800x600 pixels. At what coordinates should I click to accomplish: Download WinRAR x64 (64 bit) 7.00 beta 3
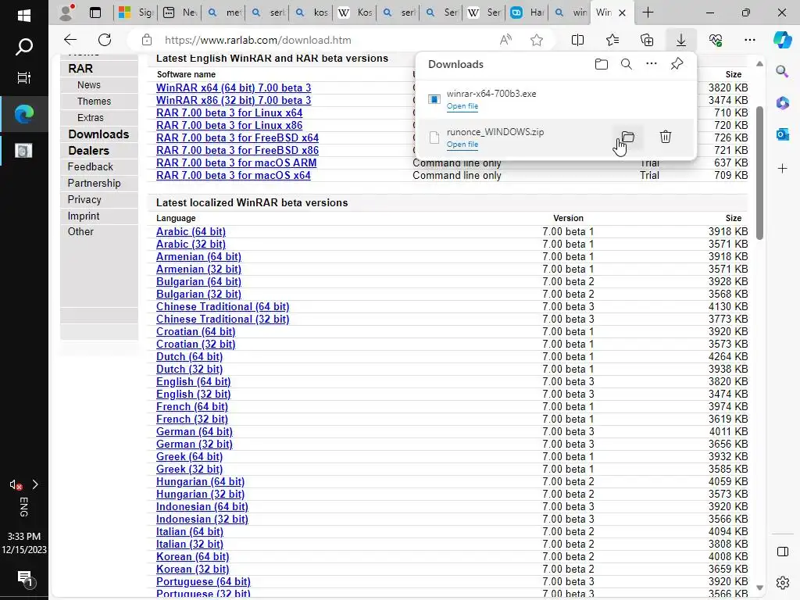click(x=234, y=87)
